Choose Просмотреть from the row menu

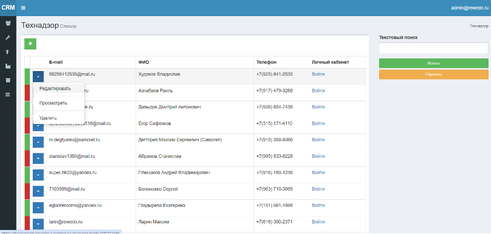coord(58,103)
